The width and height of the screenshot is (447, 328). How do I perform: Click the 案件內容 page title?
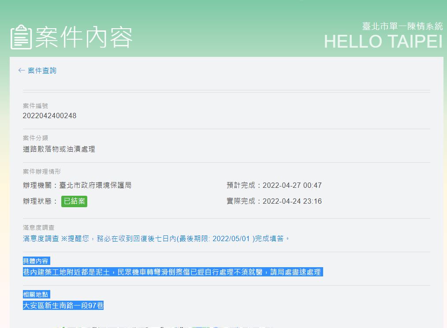coord(84,37)
